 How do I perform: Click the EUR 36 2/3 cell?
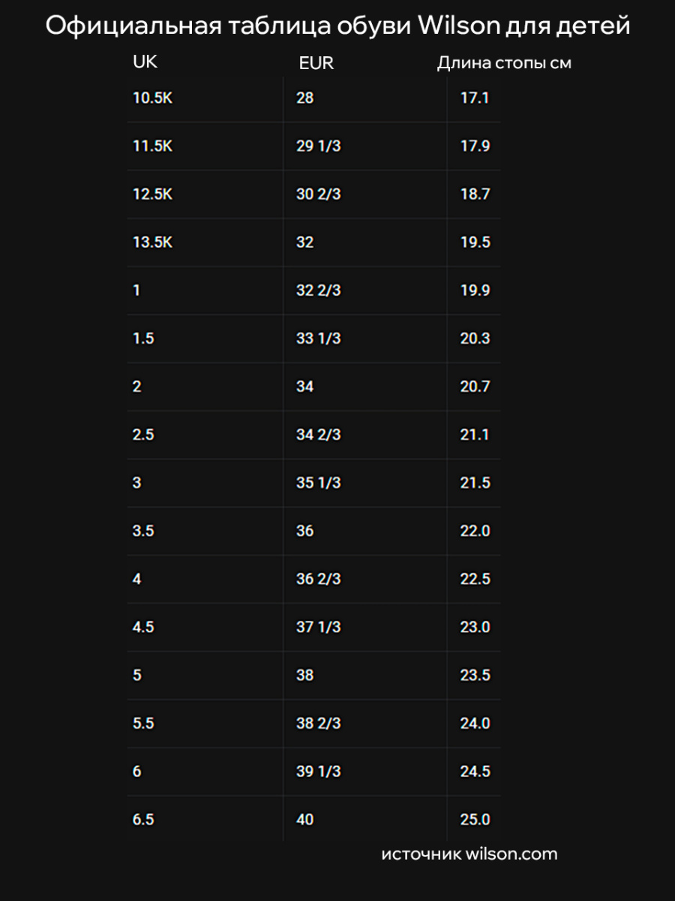(x=318, y=578)
